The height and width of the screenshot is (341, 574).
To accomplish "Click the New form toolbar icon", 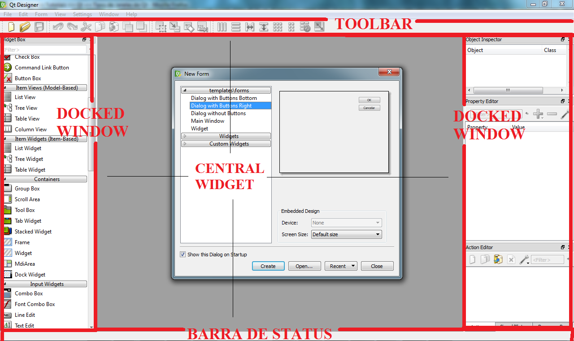I will 12,27.
